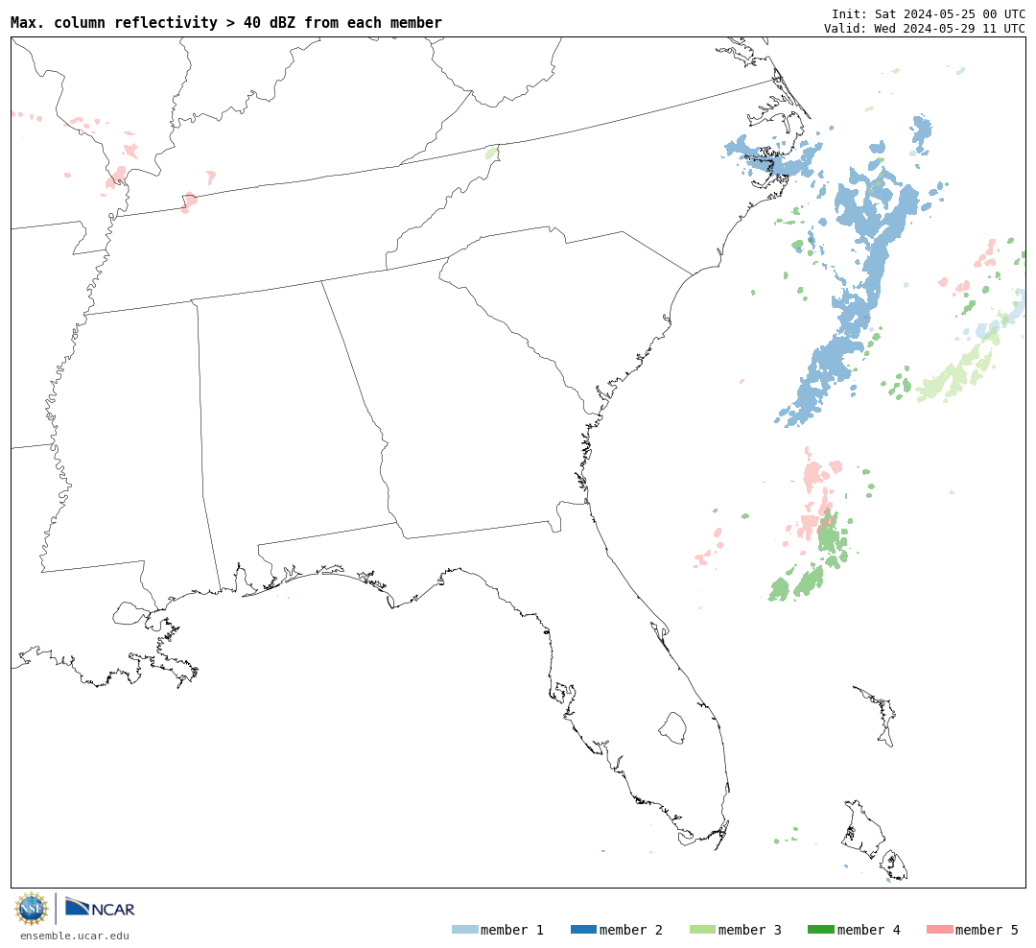
Task: Click the member 3 light green legend swatch
Action: (x=702, y=930)
